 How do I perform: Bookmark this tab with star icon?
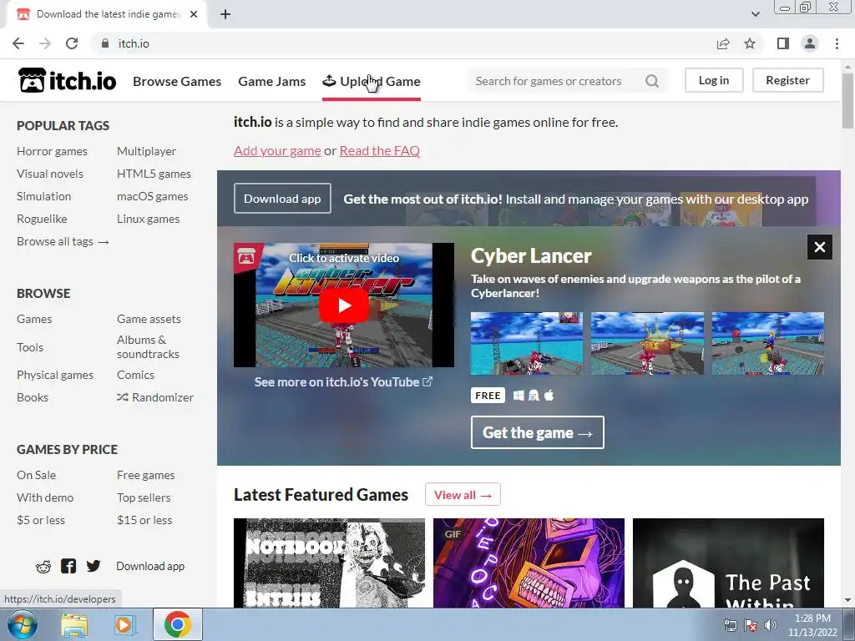[x=750, y=43]
